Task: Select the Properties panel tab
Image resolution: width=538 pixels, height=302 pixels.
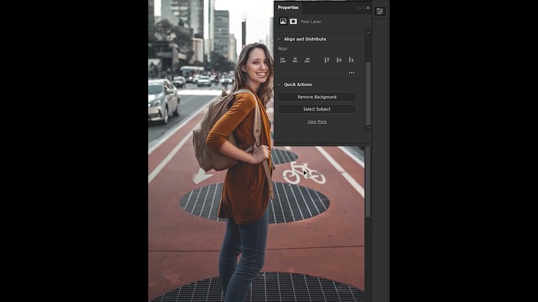Action: [288, 8]
